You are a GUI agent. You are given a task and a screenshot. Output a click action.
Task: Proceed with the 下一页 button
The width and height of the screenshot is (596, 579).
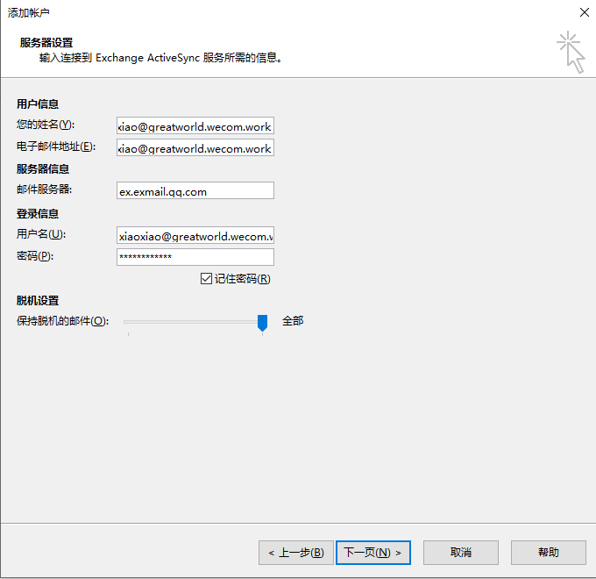[x=372, y=552]
